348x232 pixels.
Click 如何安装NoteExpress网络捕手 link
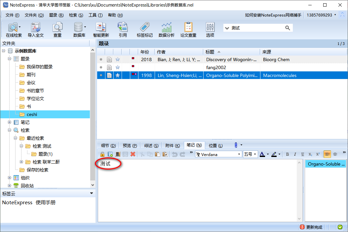click(273, 15)
